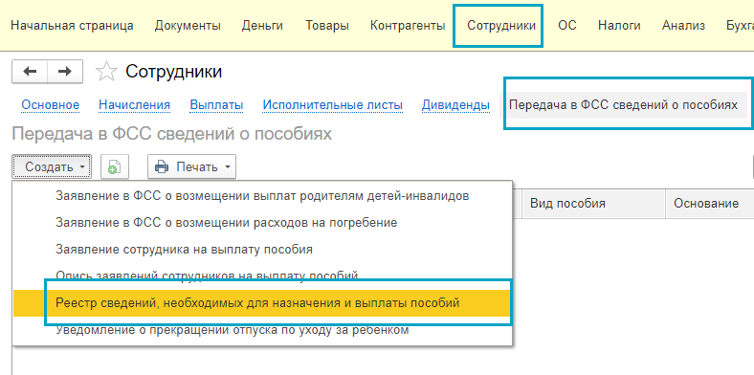Copy document with the green plus icon
Viewport: 754px width, 375px height.
point(114,166)
